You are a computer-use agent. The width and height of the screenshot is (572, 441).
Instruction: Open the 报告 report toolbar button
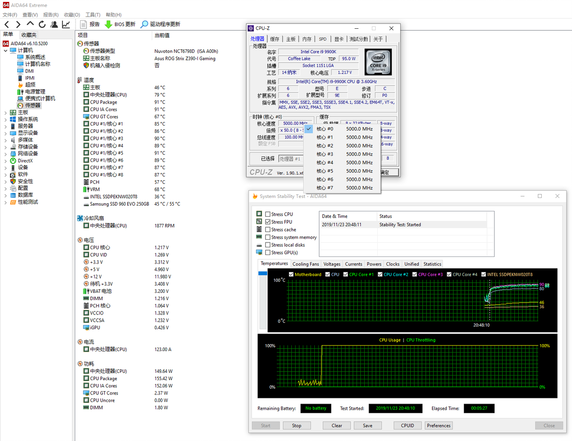point(90,24)
